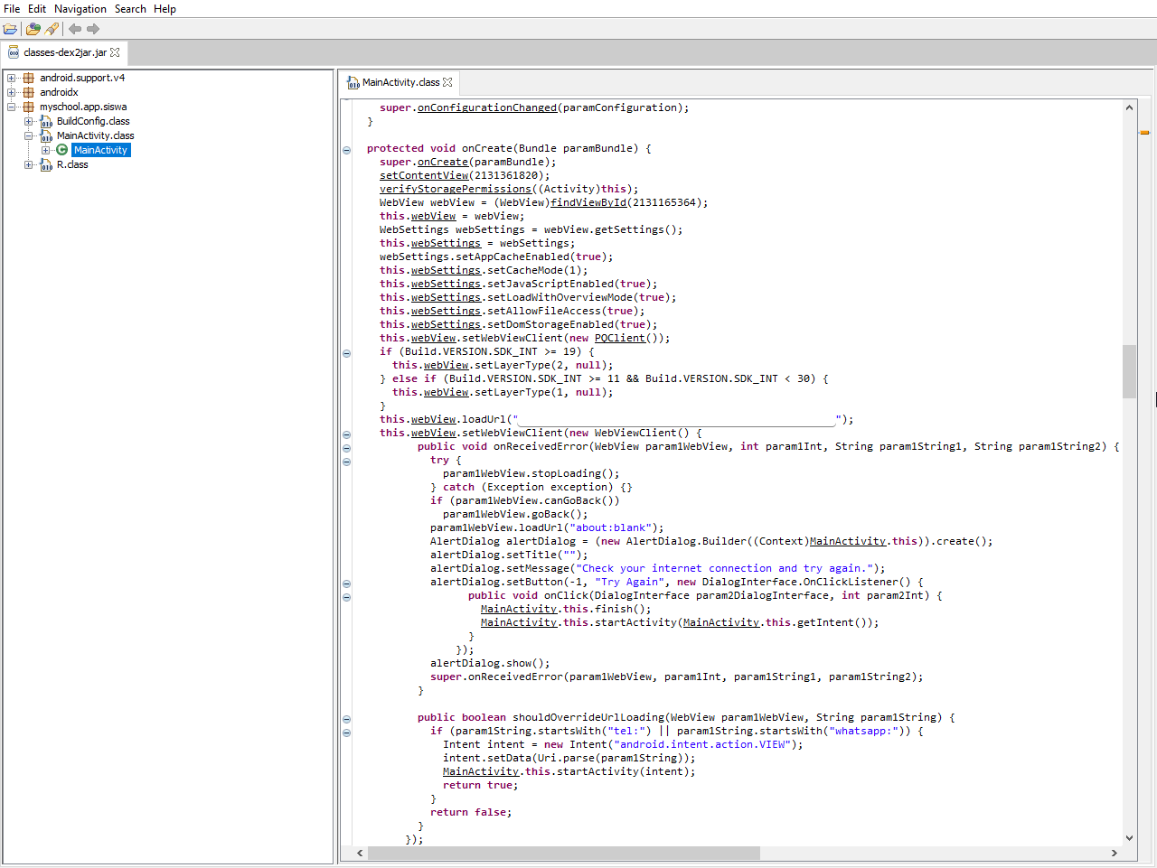
Task: Open the Navigation menu
Action: coord(80,9)
